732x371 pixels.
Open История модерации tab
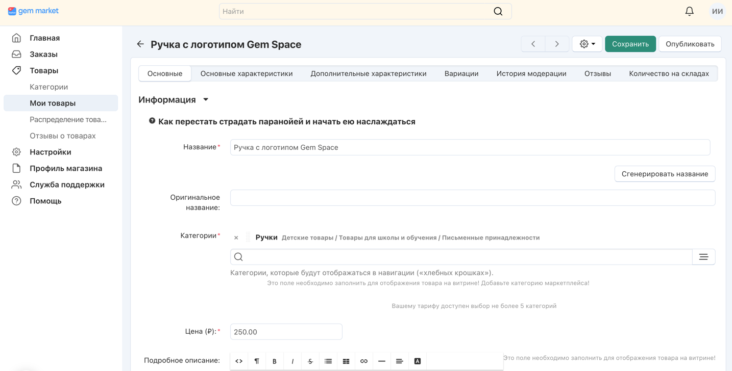tap(531, 73)
